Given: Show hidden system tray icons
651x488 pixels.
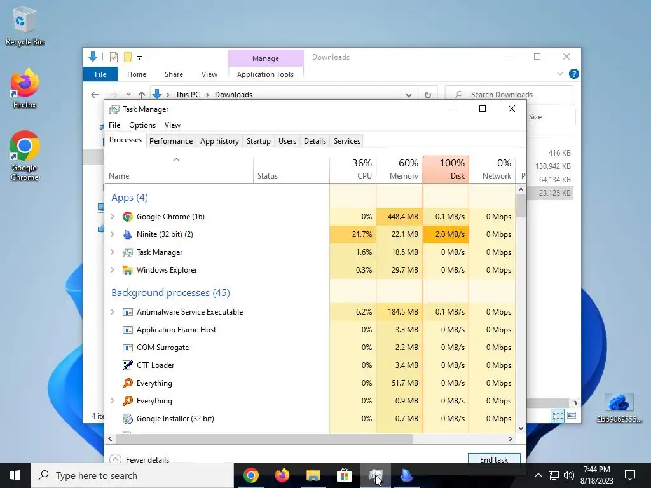Looking at the screenshot, I should (x=538, y=475).
